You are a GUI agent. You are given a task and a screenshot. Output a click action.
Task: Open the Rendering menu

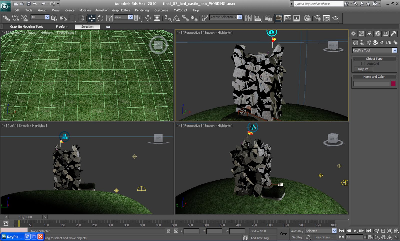point(141,10)
